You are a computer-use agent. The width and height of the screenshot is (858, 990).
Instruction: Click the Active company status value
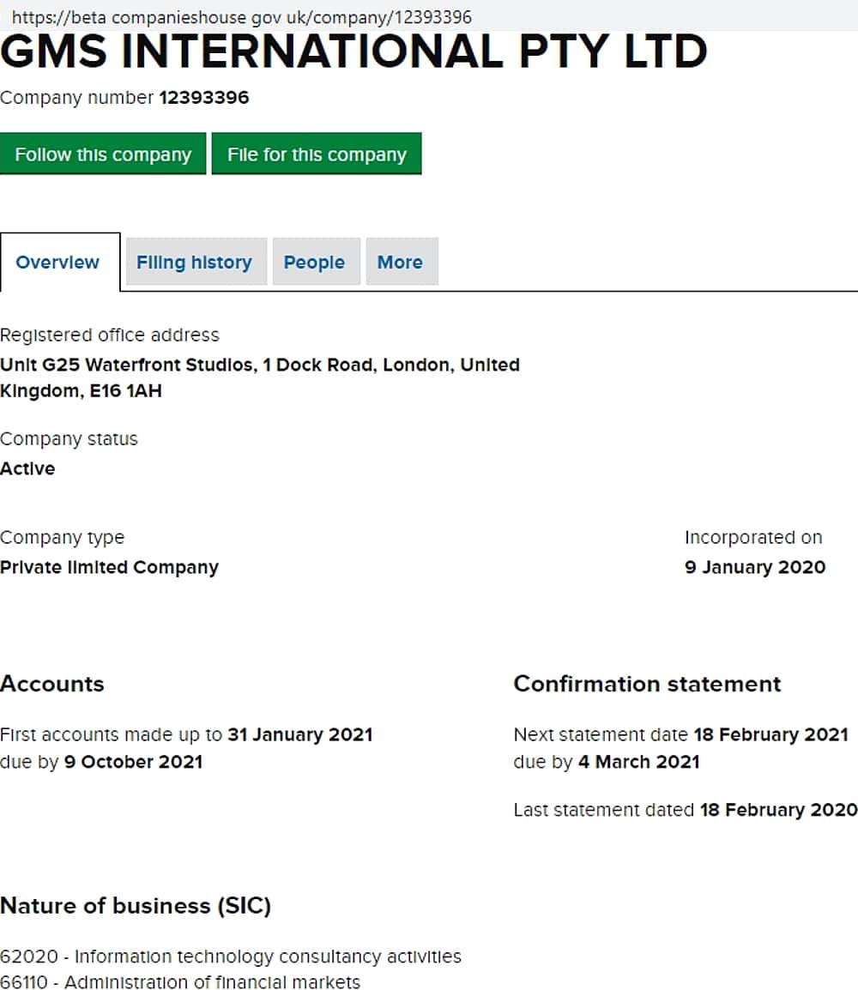(27, 468)
